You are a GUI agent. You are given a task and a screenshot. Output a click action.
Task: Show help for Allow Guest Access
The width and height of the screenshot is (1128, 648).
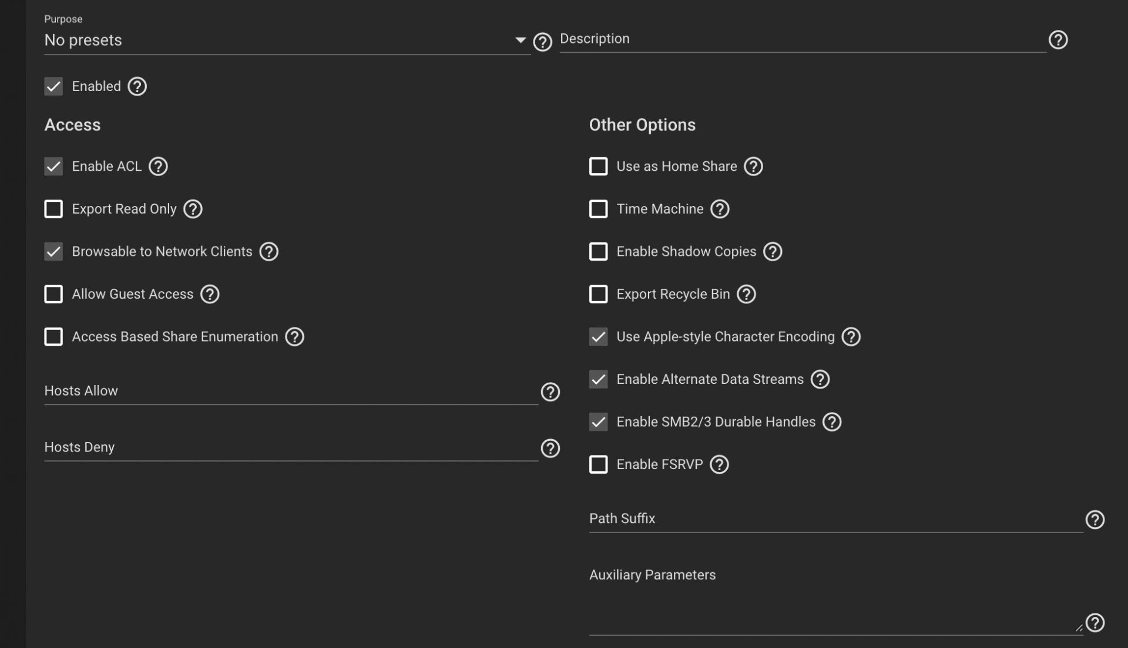click(x=210, y=294)
